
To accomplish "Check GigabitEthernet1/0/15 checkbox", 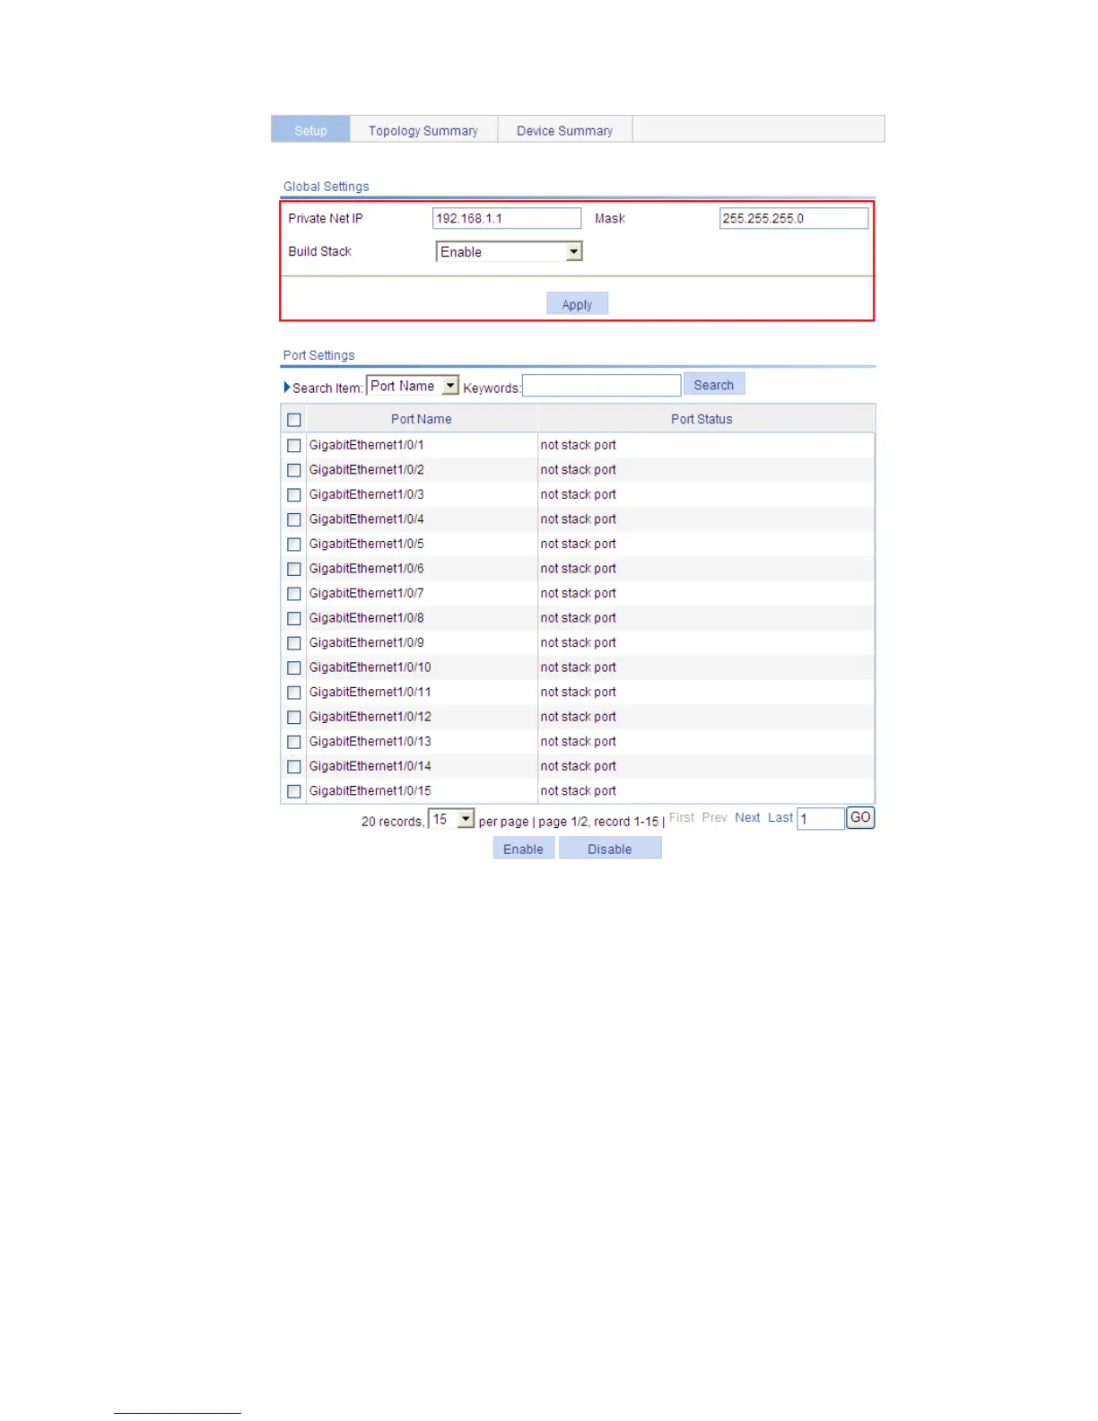I will (293, 791).
